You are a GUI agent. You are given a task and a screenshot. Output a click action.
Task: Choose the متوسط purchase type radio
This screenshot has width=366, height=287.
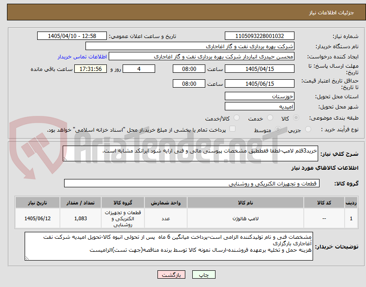278,129
